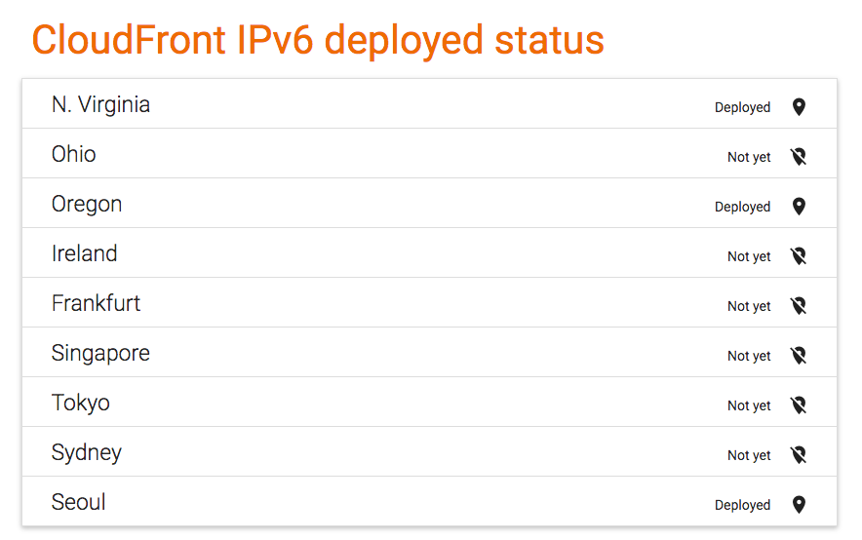Screen dimensions: 862x540
Task: Select the Ireland region name
Action: pos(85,253)
